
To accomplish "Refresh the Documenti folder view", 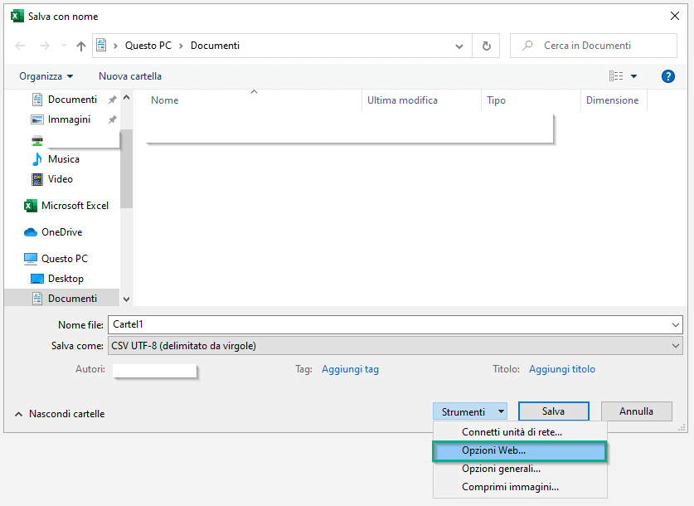I will point(487,46).
